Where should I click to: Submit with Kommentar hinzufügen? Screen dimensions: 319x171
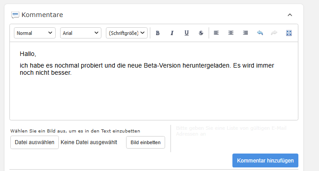click(x=265, y=160)
